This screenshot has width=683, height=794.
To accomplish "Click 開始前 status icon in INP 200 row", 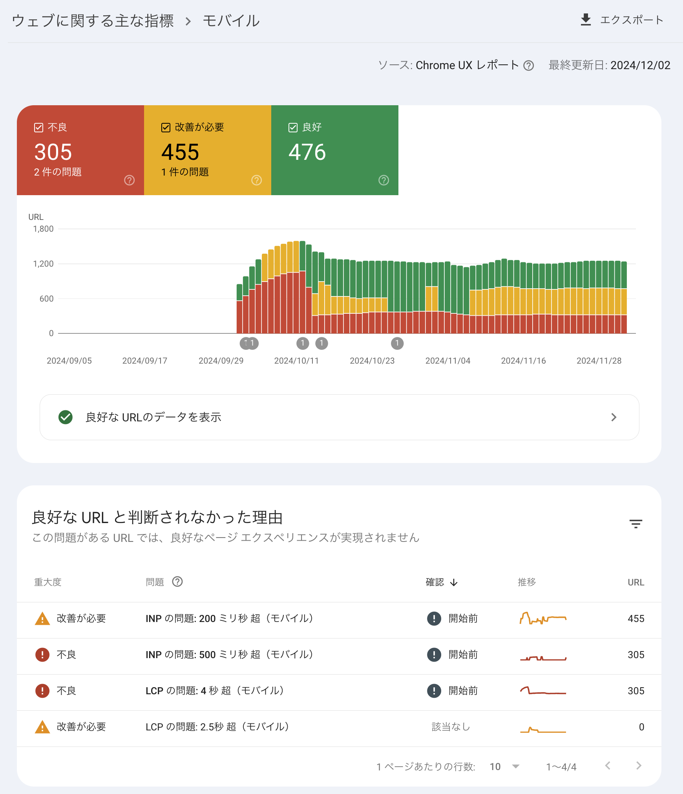I will tap(434, 618).
